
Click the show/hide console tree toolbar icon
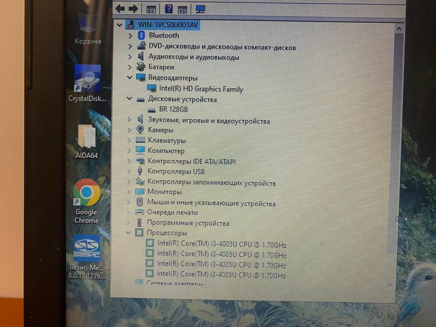[x=151, y=9]
